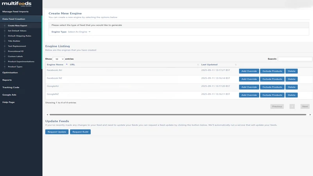Exclude Products for Facebook NZ

click(272, 79)
